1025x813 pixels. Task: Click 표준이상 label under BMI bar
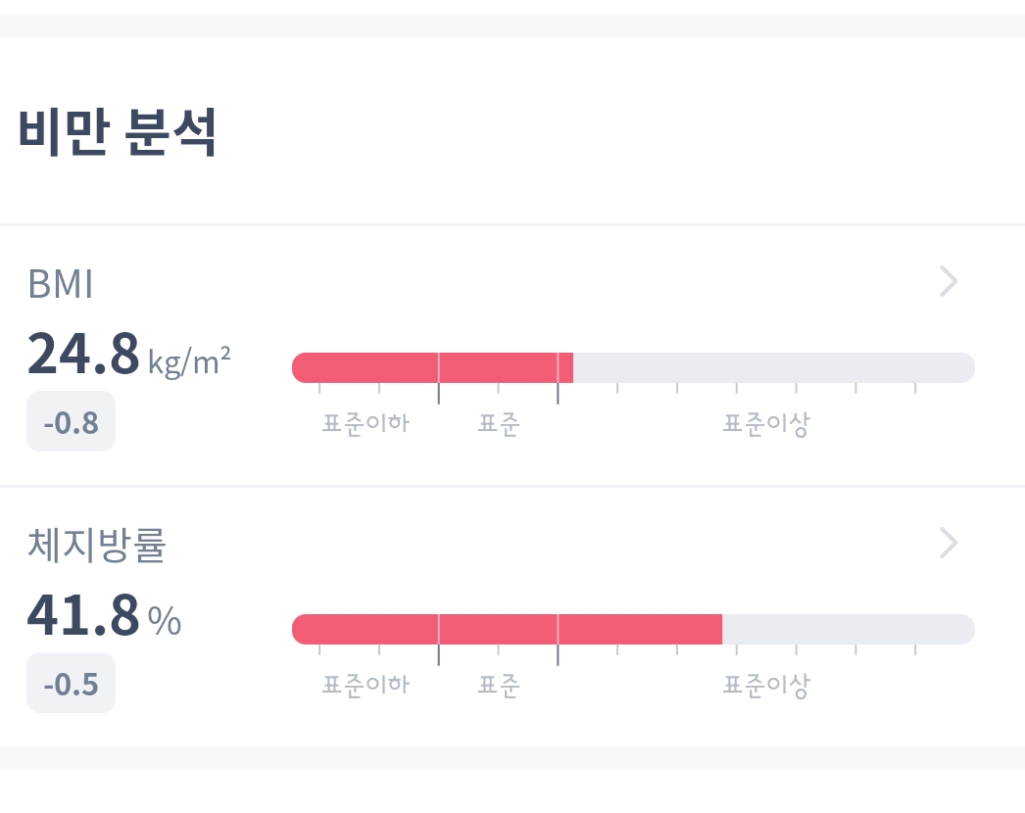(766, 424)
